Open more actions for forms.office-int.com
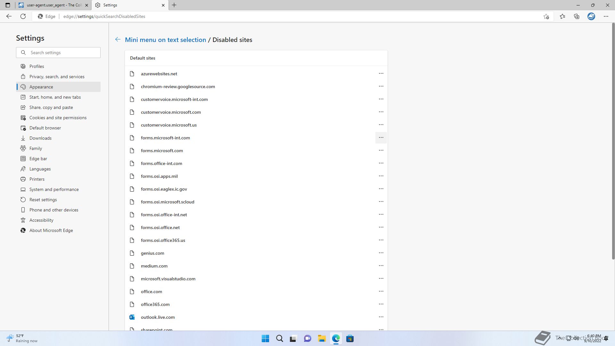The image size is (615, 346). point(381,163)
